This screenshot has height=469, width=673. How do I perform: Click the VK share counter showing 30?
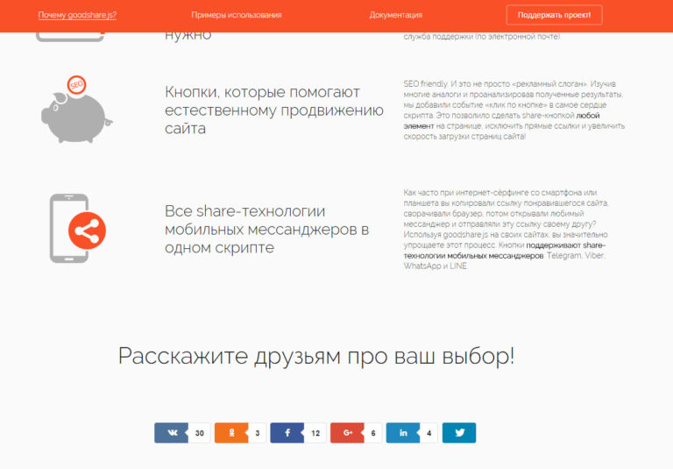(x=199, y=433)
